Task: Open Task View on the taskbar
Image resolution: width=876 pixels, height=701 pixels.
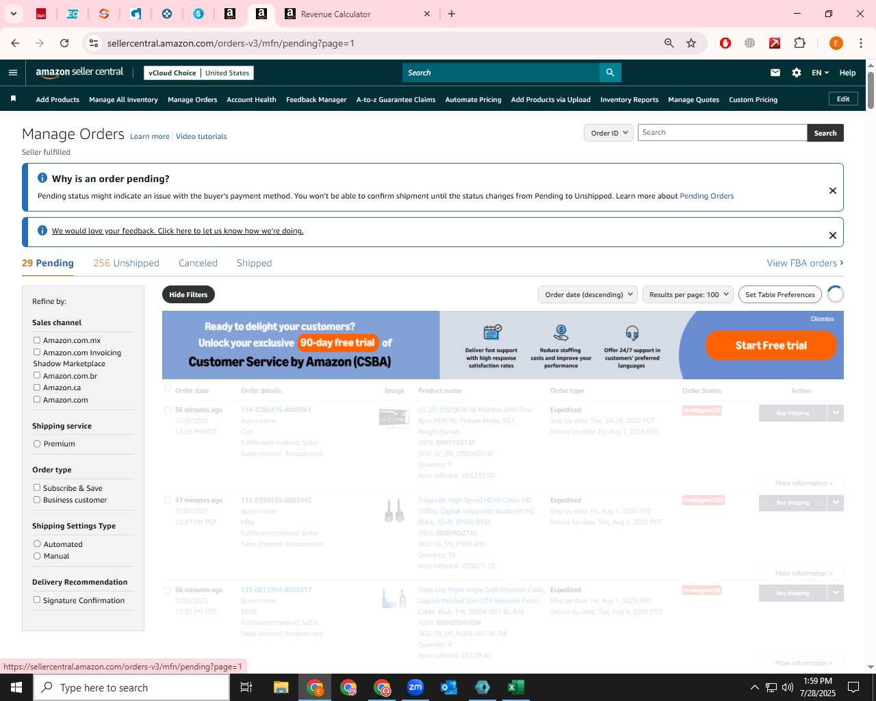Action: pos(246,687)
